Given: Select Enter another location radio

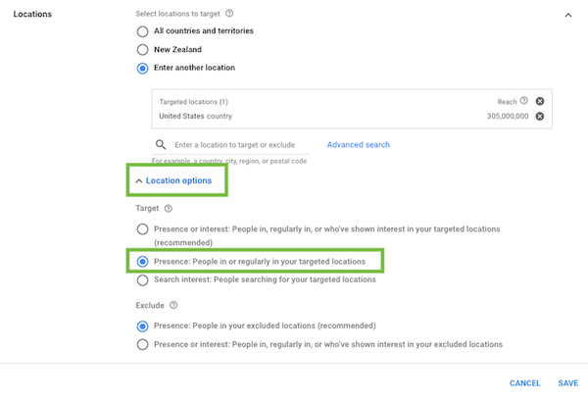Looking at the screenshot, I should tap(142, 68).
